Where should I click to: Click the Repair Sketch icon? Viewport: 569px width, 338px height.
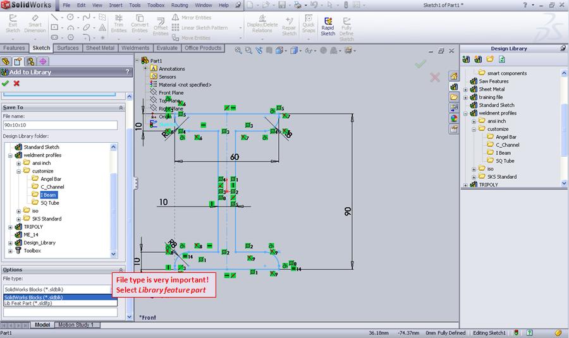click(289, 26)
